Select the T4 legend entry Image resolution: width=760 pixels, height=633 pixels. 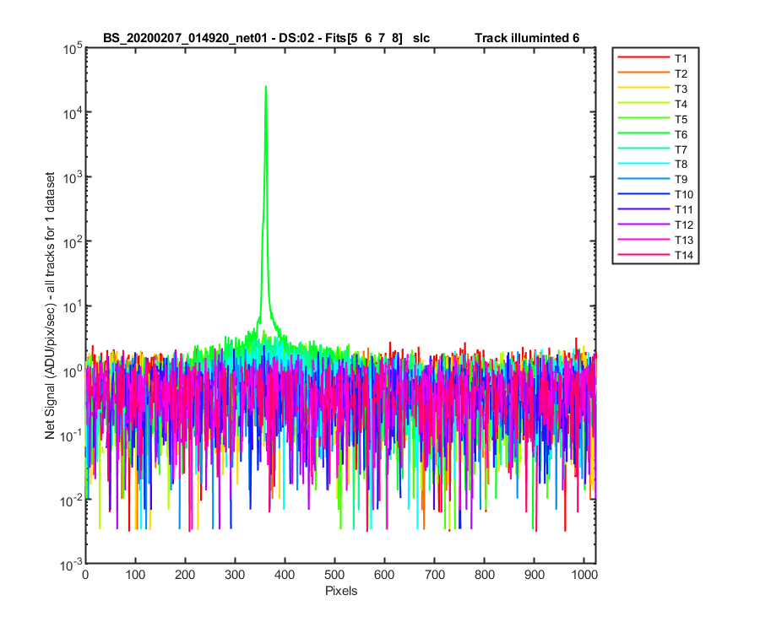click(x=653, y=104)
